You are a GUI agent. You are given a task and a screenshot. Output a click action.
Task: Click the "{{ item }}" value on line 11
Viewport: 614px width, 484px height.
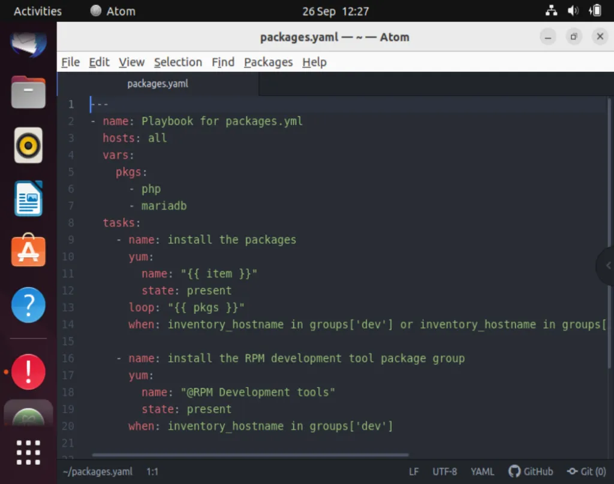(x=219, y=274)
